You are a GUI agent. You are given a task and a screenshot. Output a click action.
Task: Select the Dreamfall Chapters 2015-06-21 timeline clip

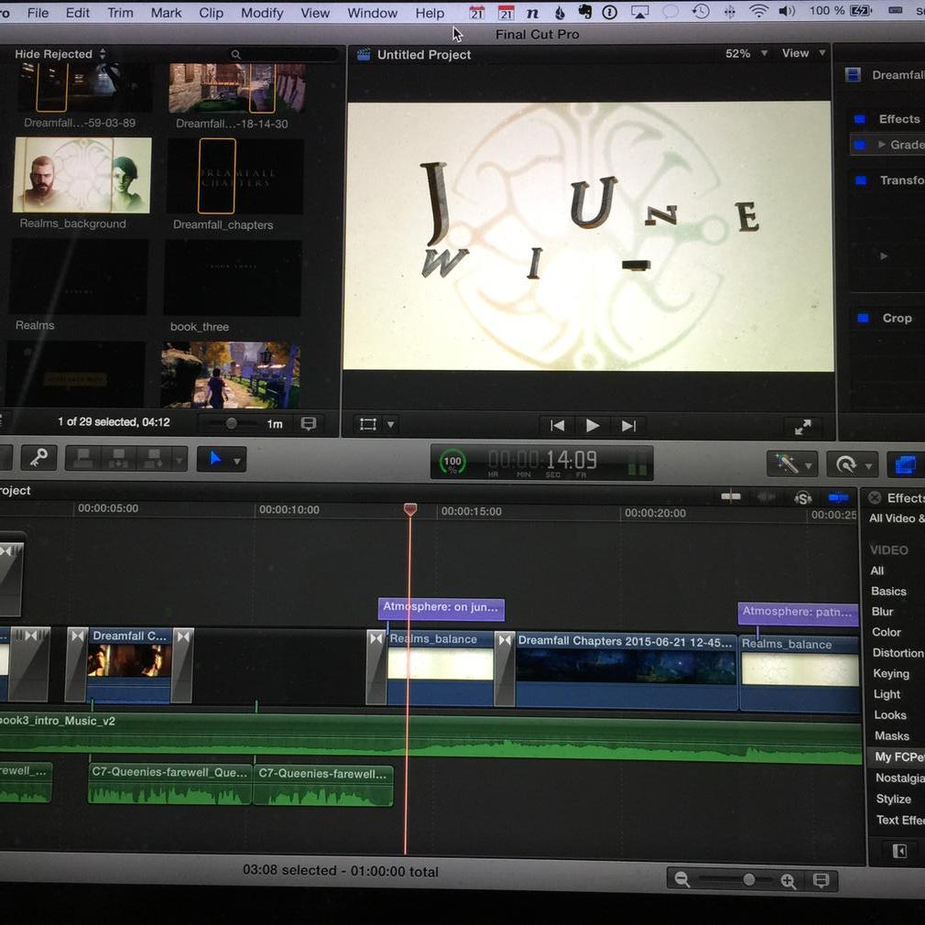click(626, 670)
